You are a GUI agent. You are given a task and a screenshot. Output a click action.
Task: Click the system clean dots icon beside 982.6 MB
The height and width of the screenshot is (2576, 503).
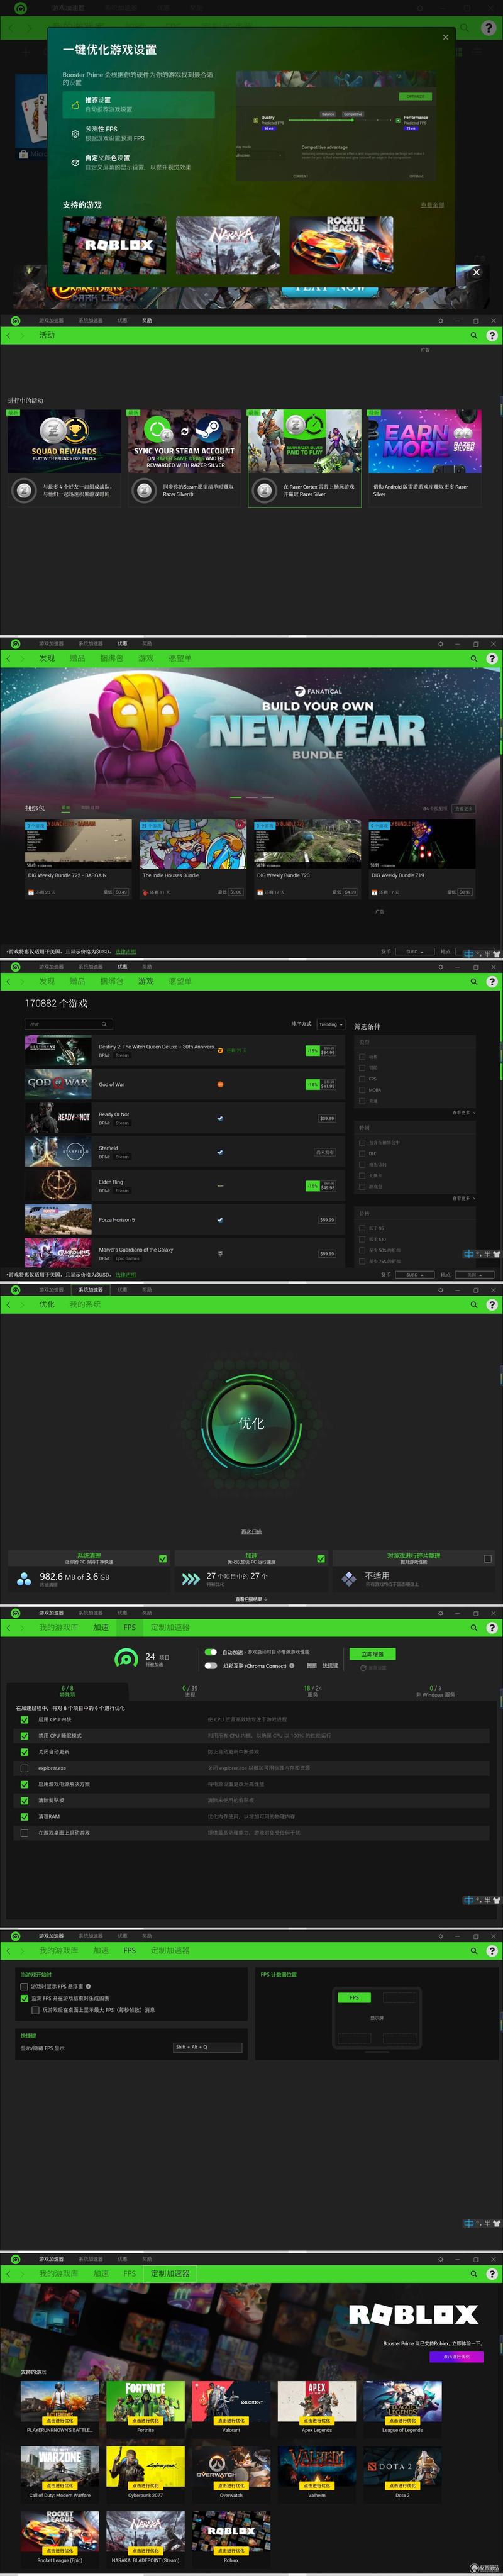pos(24,1579)
